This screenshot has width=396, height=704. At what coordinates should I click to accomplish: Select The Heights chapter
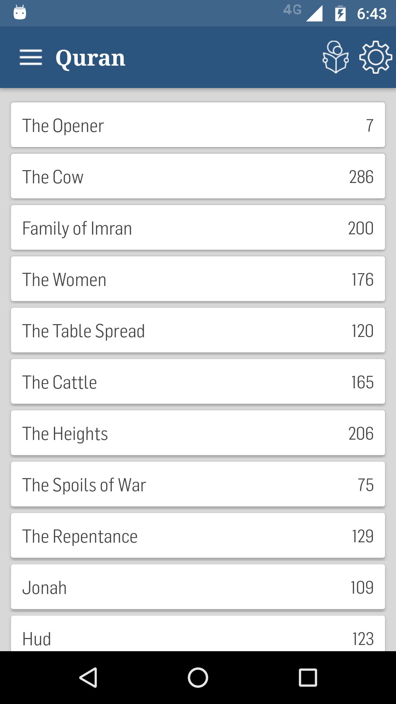198,433
